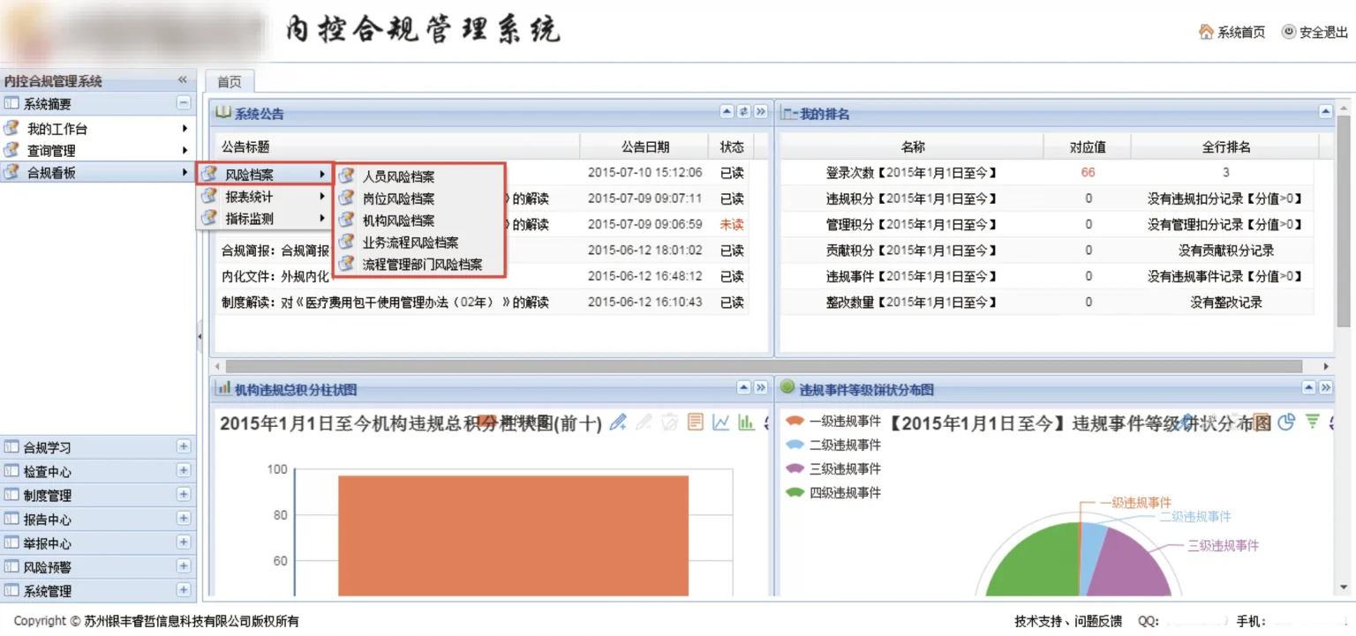Expand the 风险预警 sidebar section
Viewport: 1356px width, 636px height.
(x=184, y=566)
